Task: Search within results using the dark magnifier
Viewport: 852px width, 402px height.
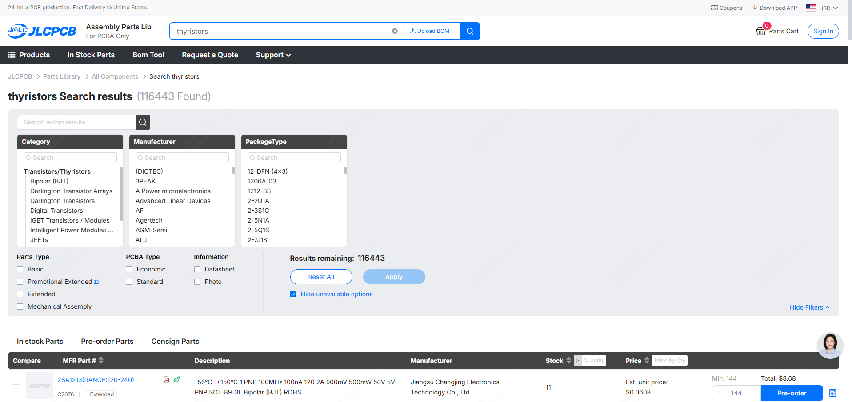Action: 143,122
